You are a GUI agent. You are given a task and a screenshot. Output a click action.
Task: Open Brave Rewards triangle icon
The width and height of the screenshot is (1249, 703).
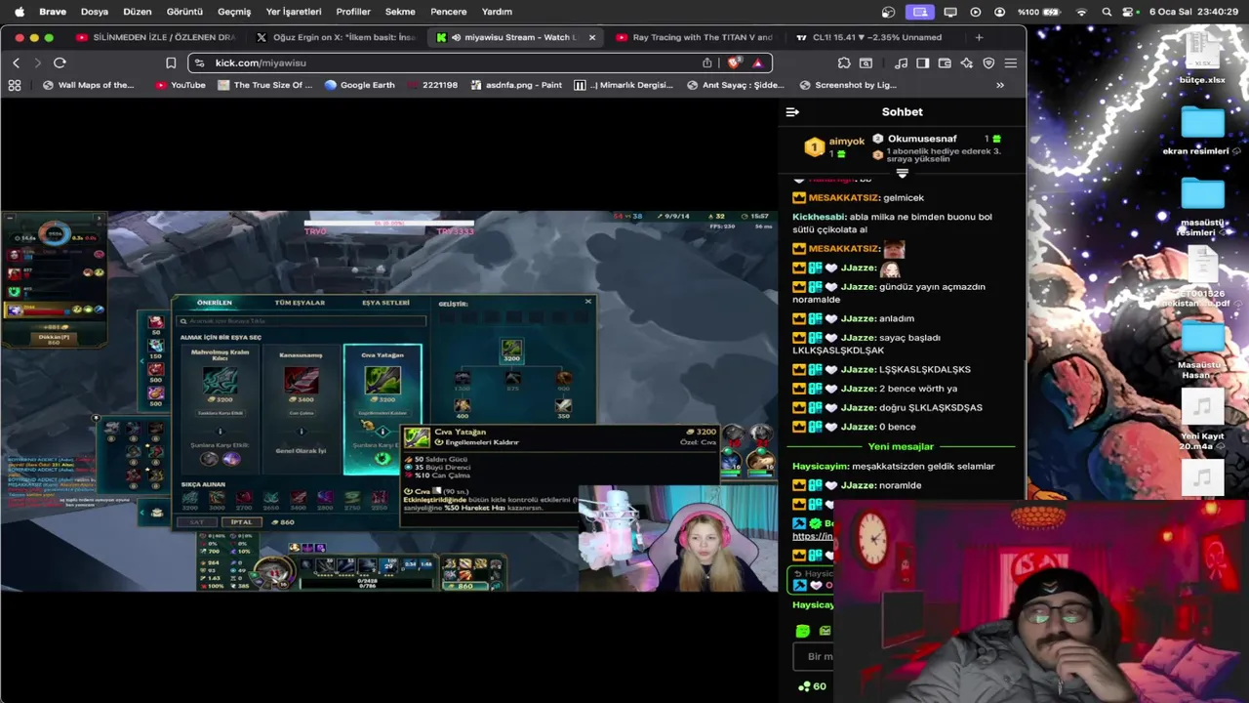(x=757, y=62)
